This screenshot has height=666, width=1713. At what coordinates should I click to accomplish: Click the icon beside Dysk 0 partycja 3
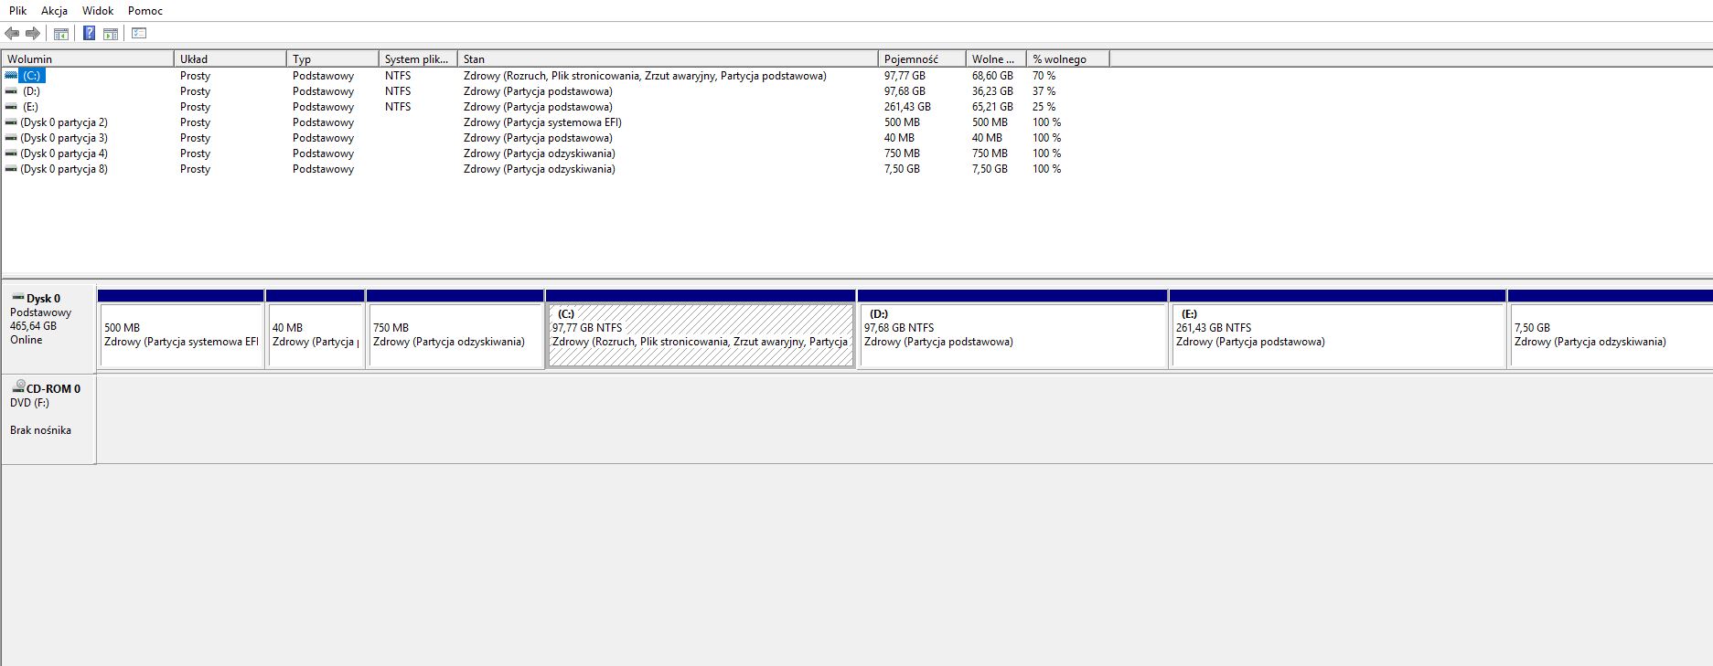[11, 138]
